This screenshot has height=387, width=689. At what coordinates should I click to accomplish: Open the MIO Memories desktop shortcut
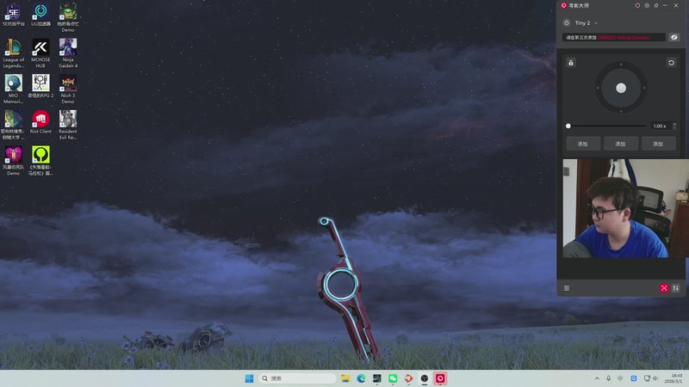(x=13, y=89)
